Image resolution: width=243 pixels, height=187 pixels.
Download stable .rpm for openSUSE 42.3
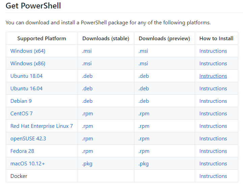87,139
